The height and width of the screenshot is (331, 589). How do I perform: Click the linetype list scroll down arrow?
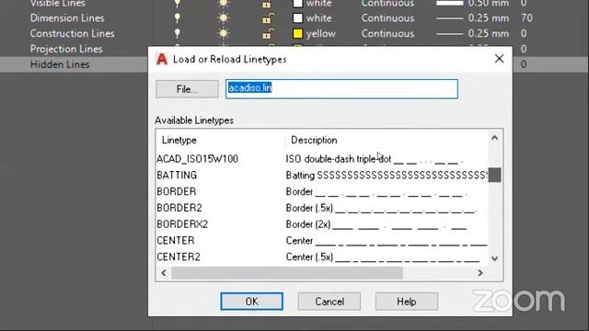pyautogui.click(x=494, y=258)
